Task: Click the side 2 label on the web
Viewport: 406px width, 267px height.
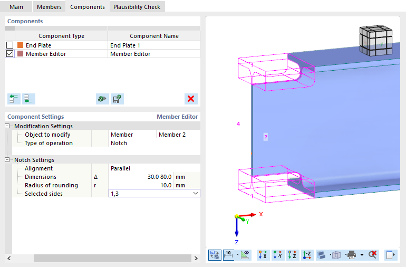Action: (x=265, y=137)
